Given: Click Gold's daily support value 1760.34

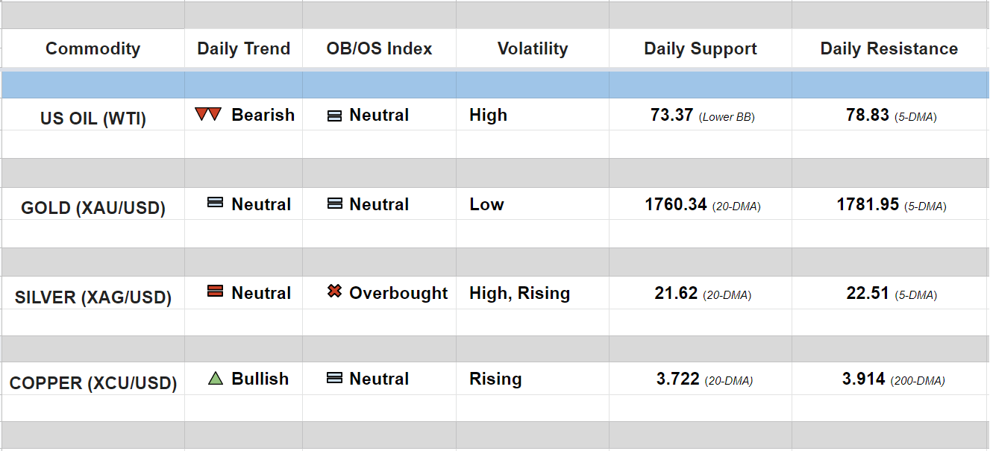Looking at the screenshot, I should pyautogui.click(x=676, y=204).
